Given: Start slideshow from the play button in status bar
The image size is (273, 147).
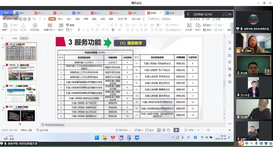Looking at the screenshot, I should (x=176, y=130).
